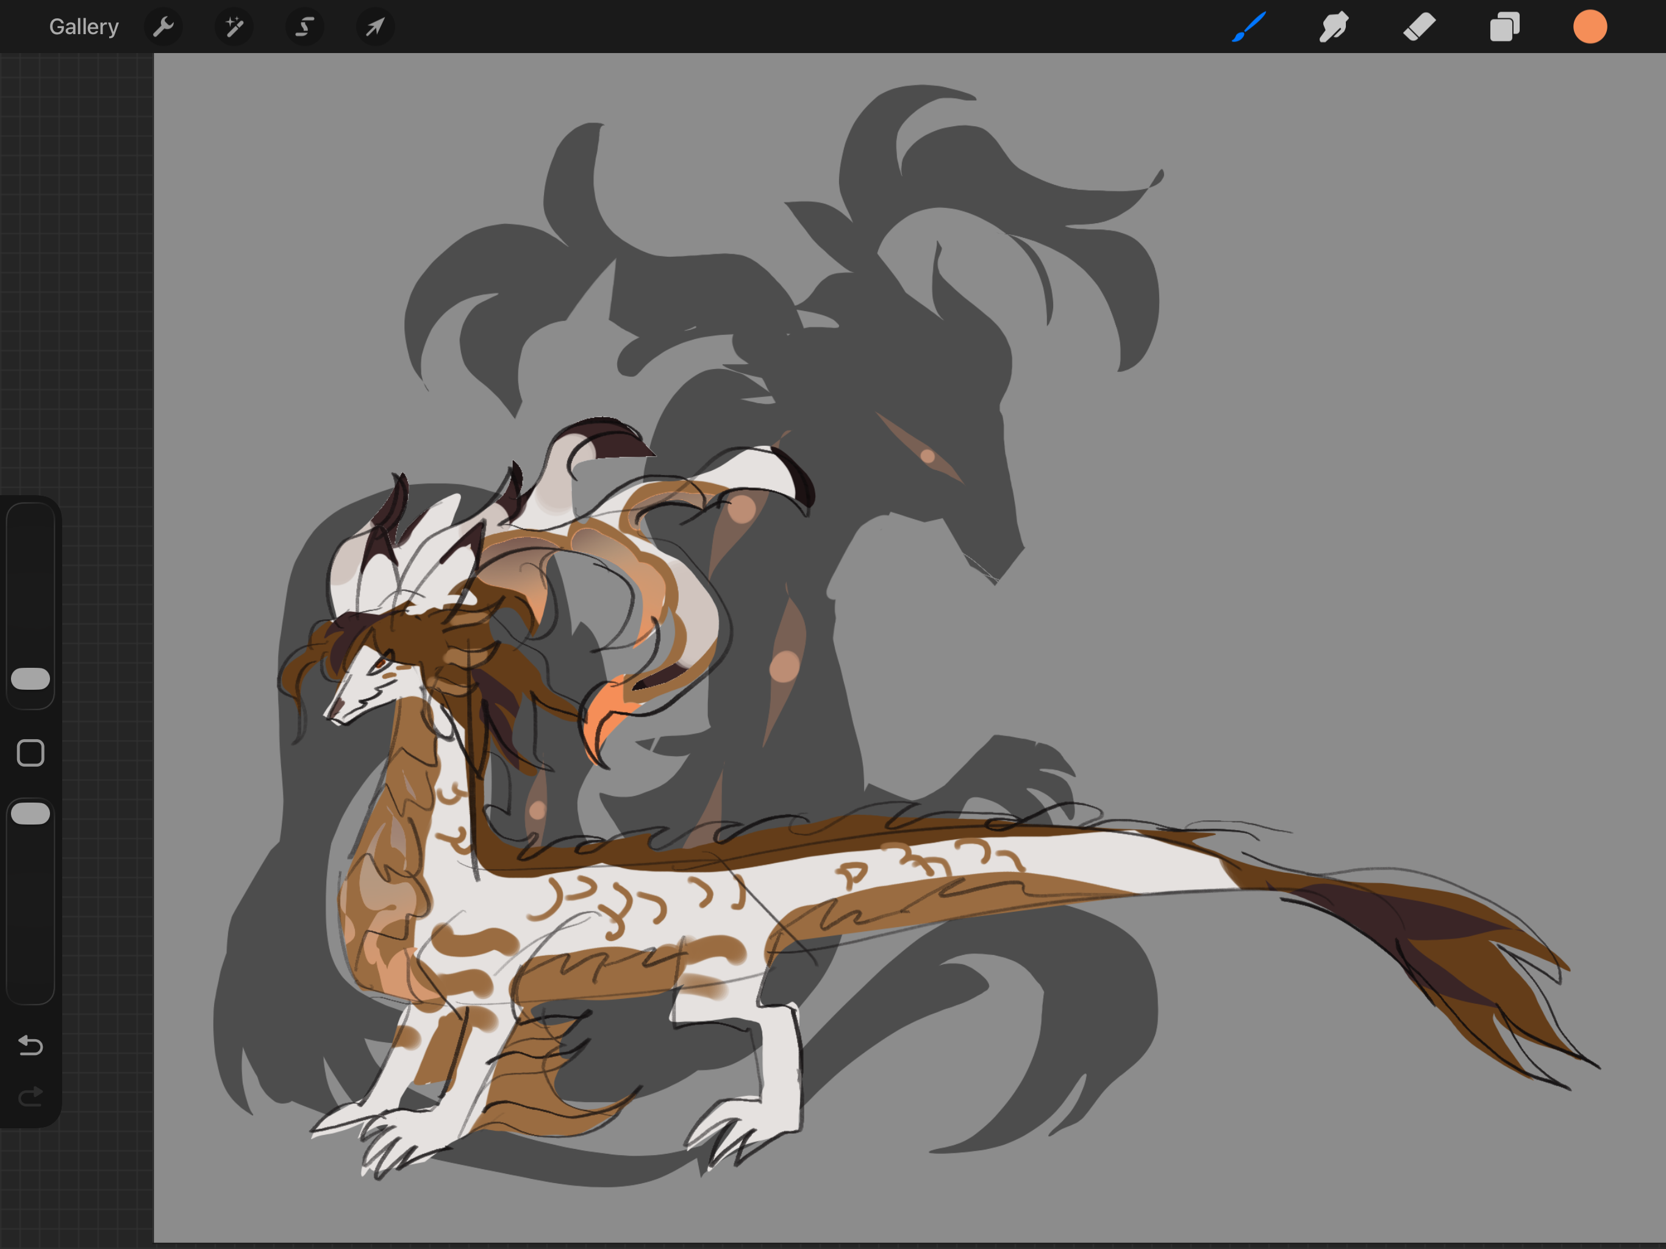Open the orange active color picker

[x=1589, y=27]
